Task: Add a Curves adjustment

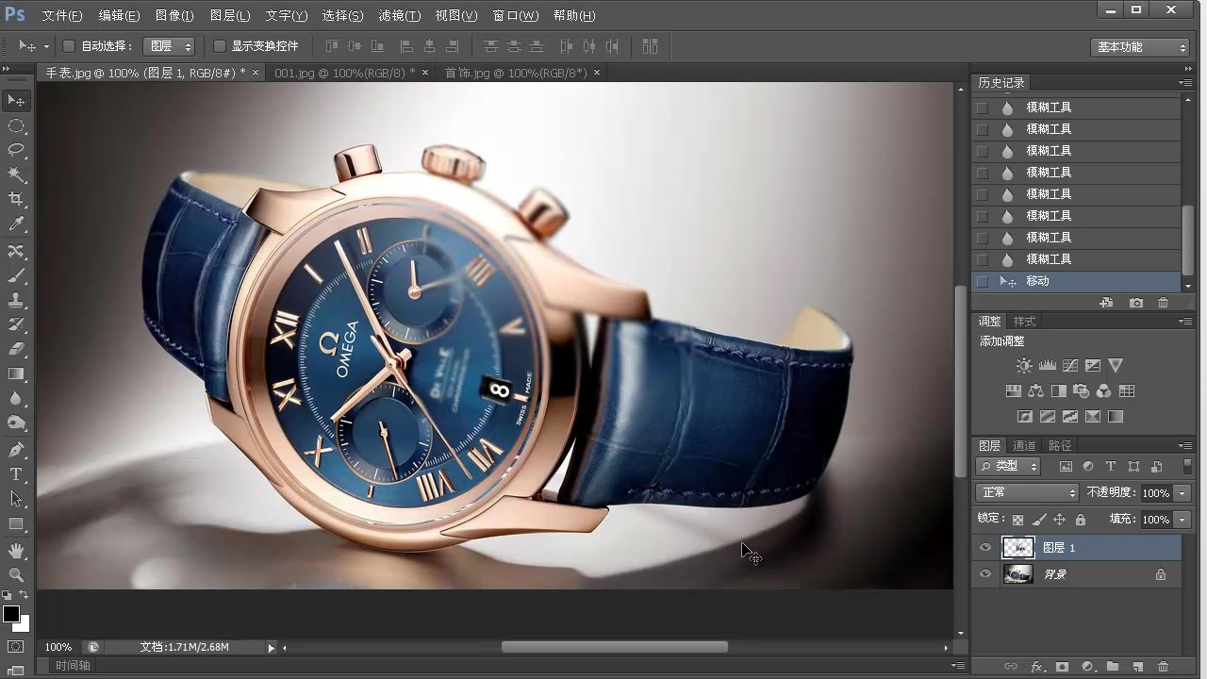Action: pyautogui.click(x=1070, y=365)
